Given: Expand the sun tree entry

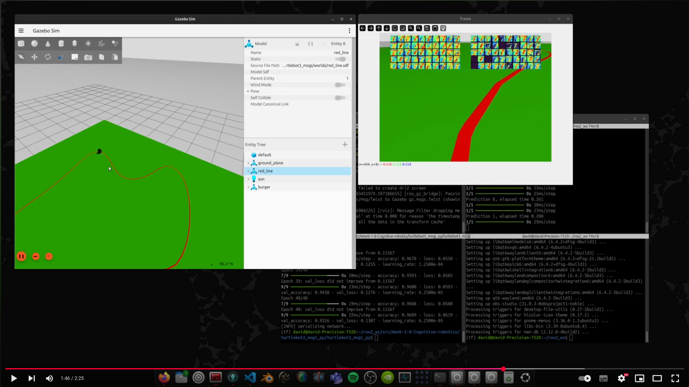Looking at the screenshot, I should pyautogui.click(x=248, y=179).
